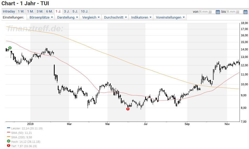This screenshot has height=149, width=249.
Task: Click the Mai x-axis label
Action: tap(107, 124)
